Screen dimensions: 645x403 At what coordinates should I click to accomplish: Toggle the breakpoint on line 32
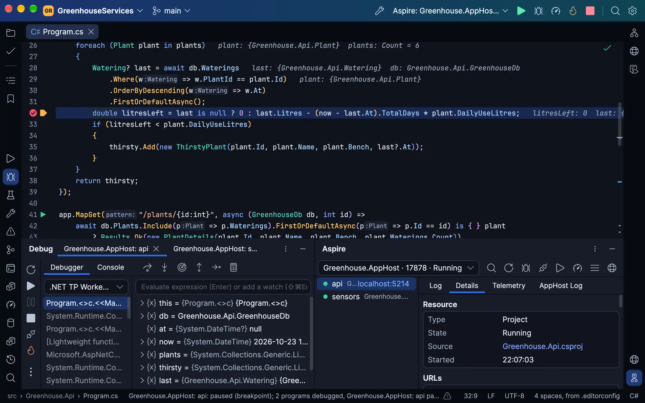tap(33, 113)
